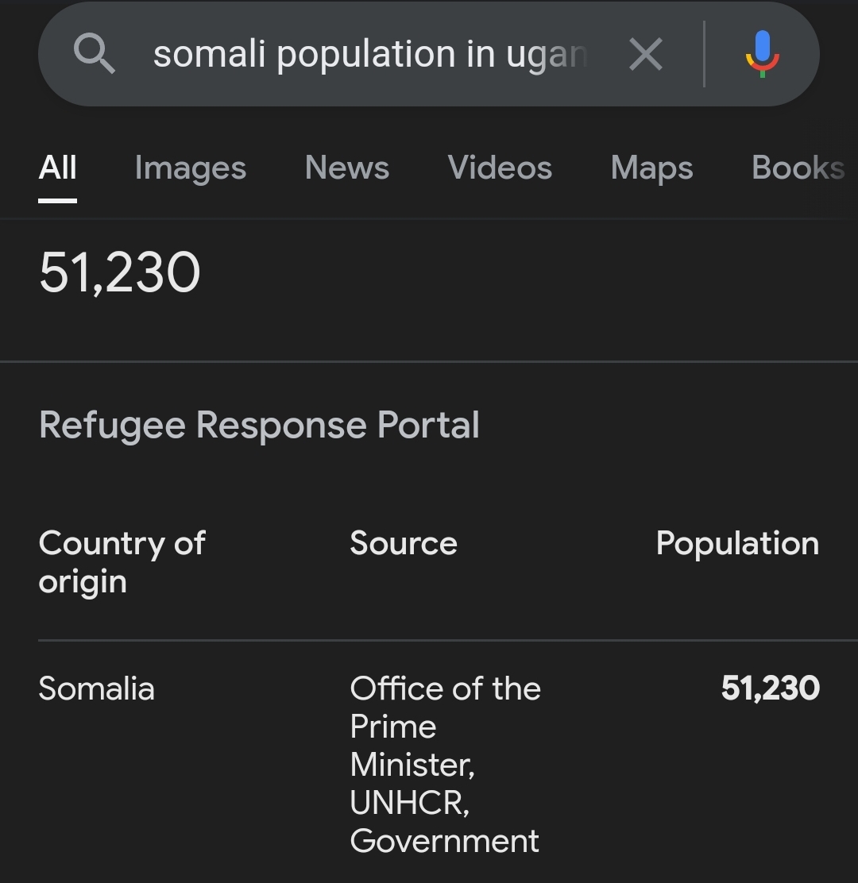Select the Somalia row entry
Screen dimensions: 858x883
(96, 688)
